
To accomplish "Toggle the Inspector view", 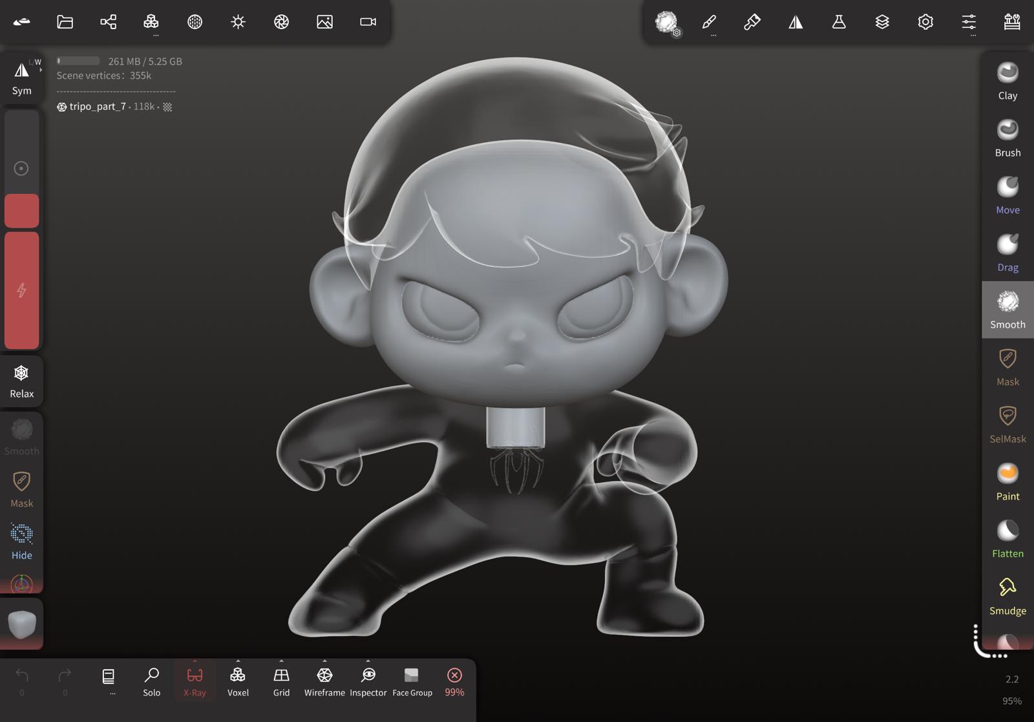I will pos(368,681).
